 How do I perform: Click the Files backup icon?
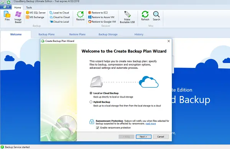pos(7,16)
